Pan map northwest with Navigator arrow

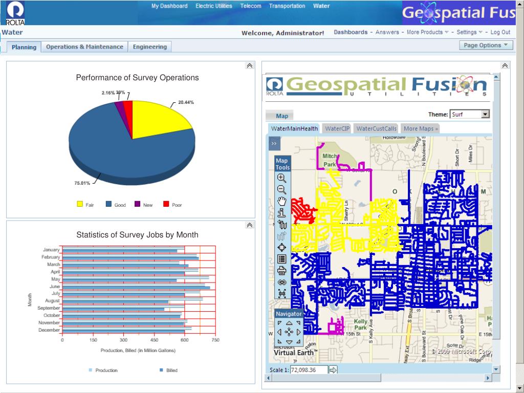(x=279, y=323)
